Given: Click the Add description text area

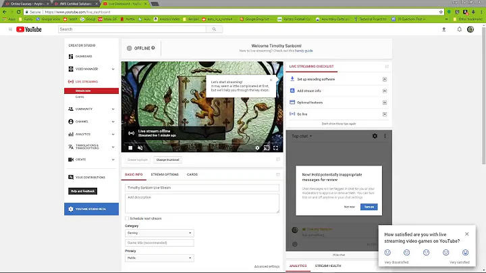Looking at the screenshot, I should (x=202, y=203).
